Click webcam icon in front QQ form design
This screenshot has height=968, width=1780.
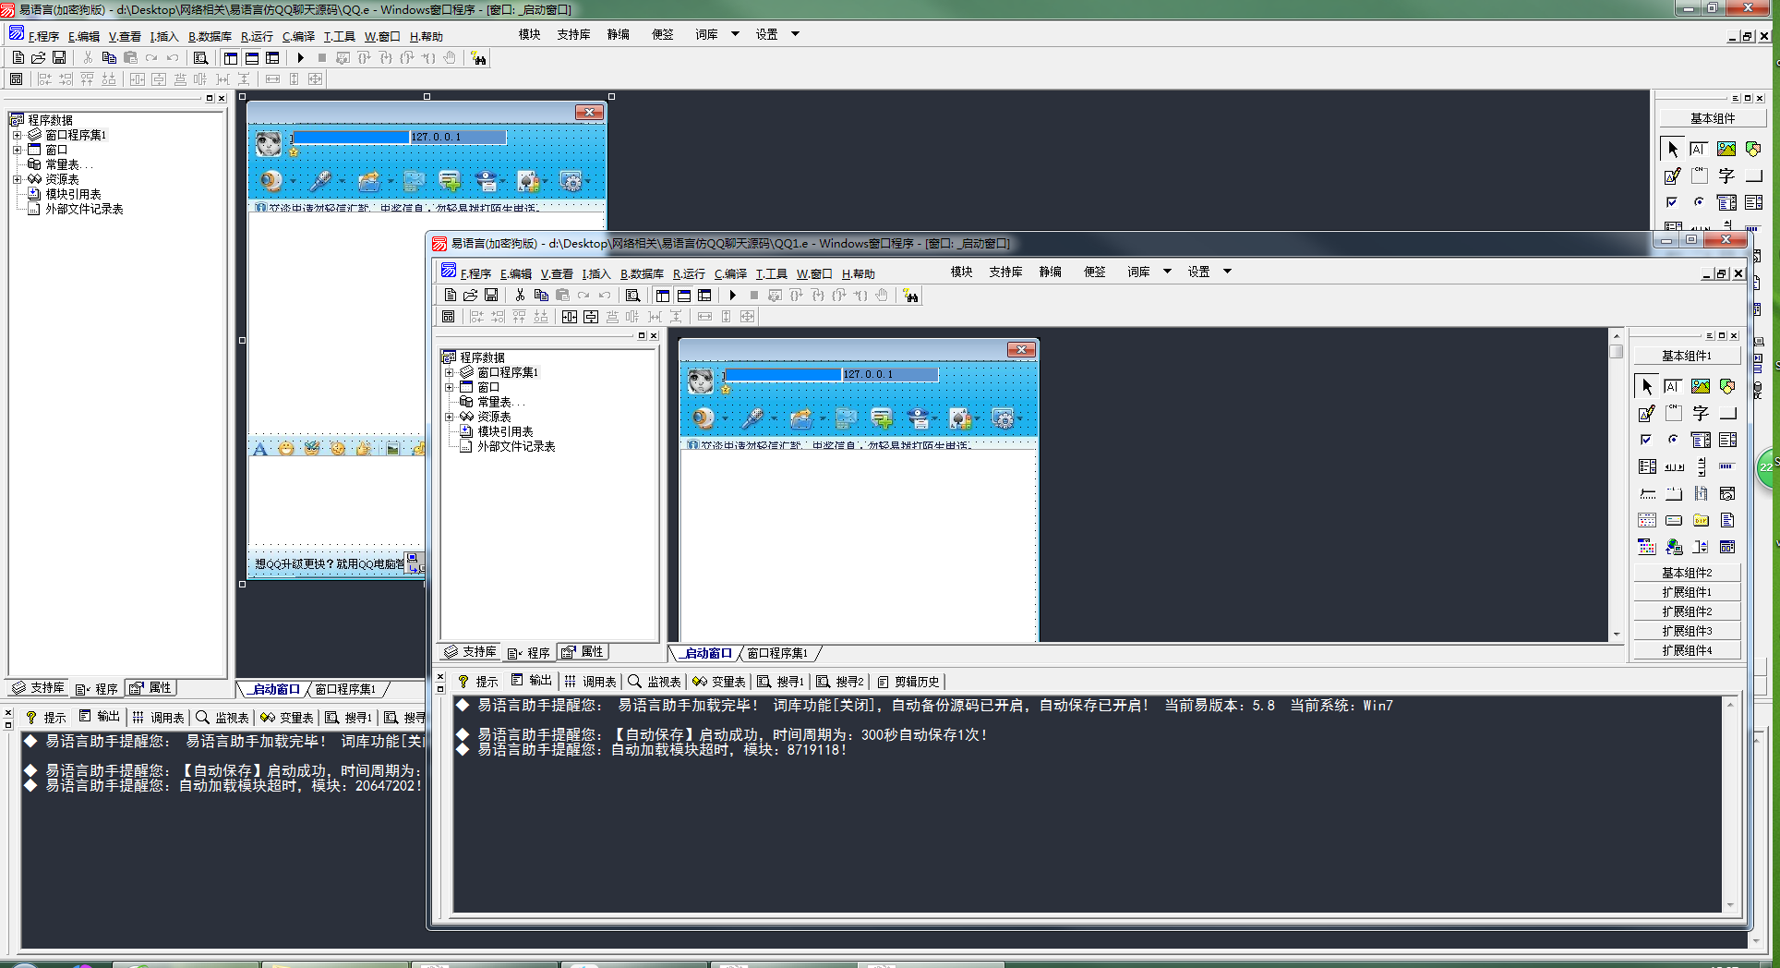tap(704, 418)
